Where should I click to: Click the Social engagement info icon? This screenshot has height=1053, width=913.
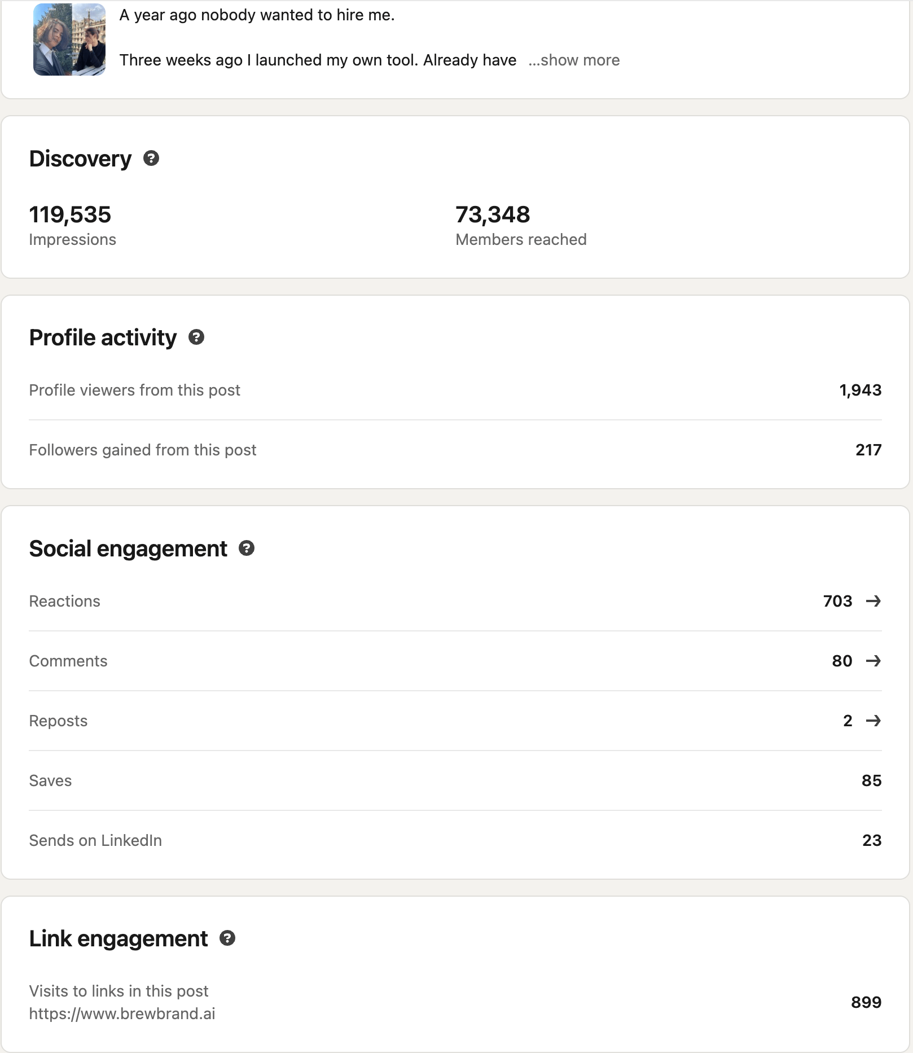click(247, 548)
